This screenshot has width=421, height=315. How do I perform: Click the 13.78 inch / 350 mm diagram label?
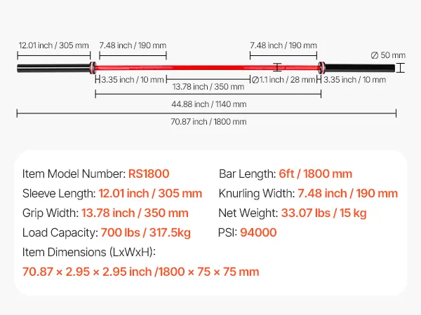(x=208, y=87)
